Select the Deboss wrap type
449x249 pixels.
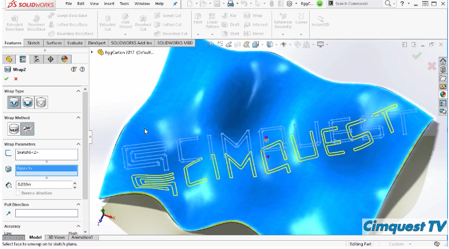tap(27, 102)
